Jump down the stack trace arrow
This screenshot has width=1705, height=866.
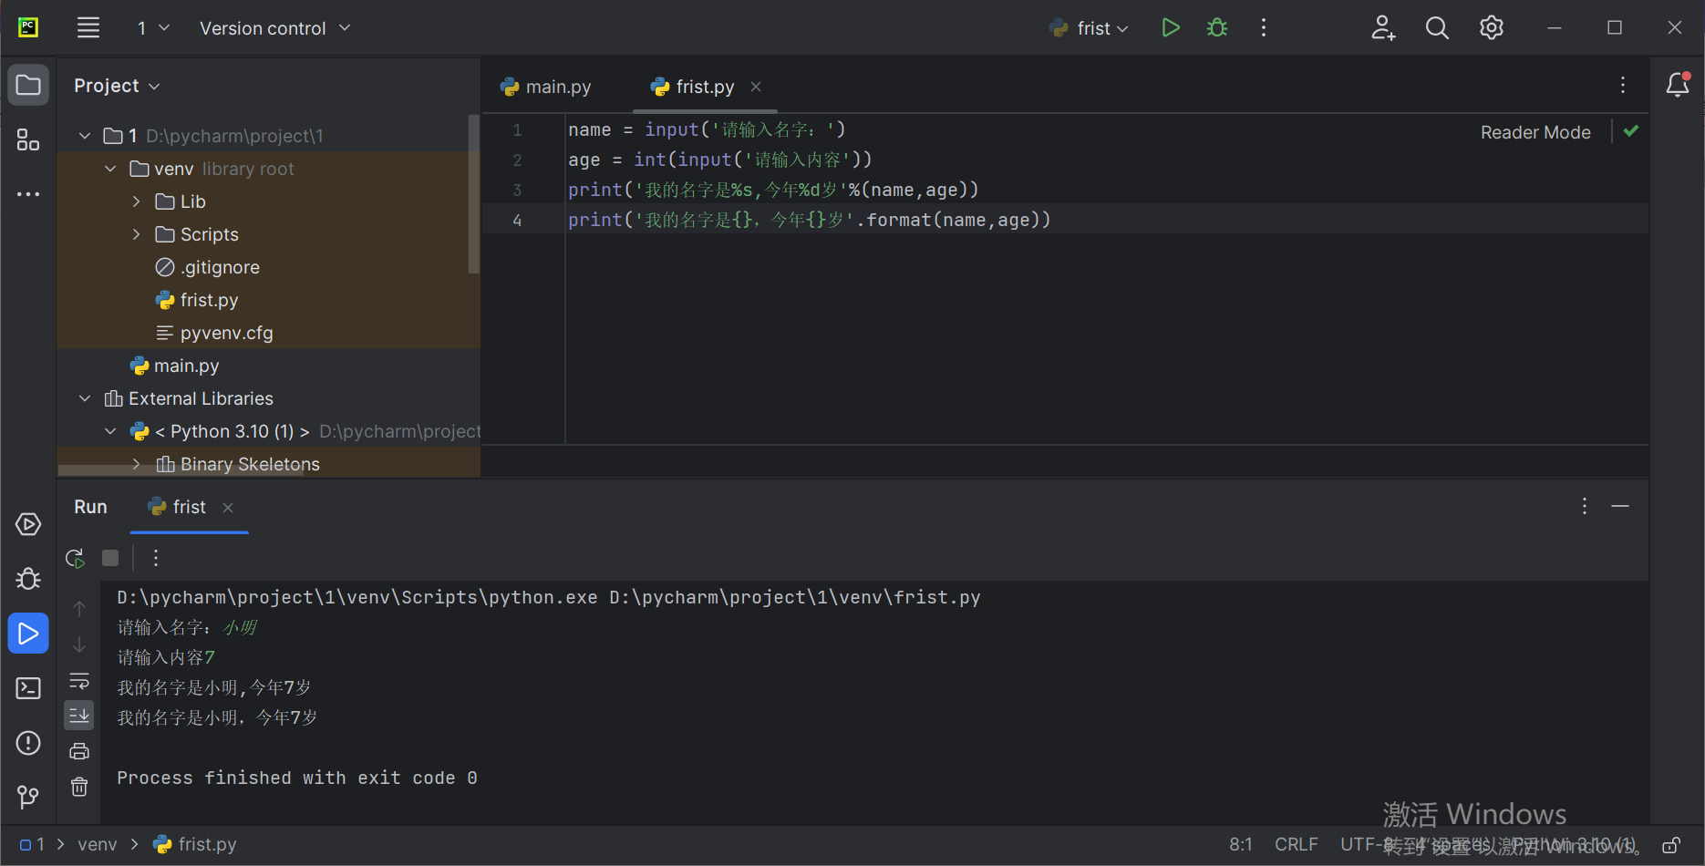[x=79, y=644]
